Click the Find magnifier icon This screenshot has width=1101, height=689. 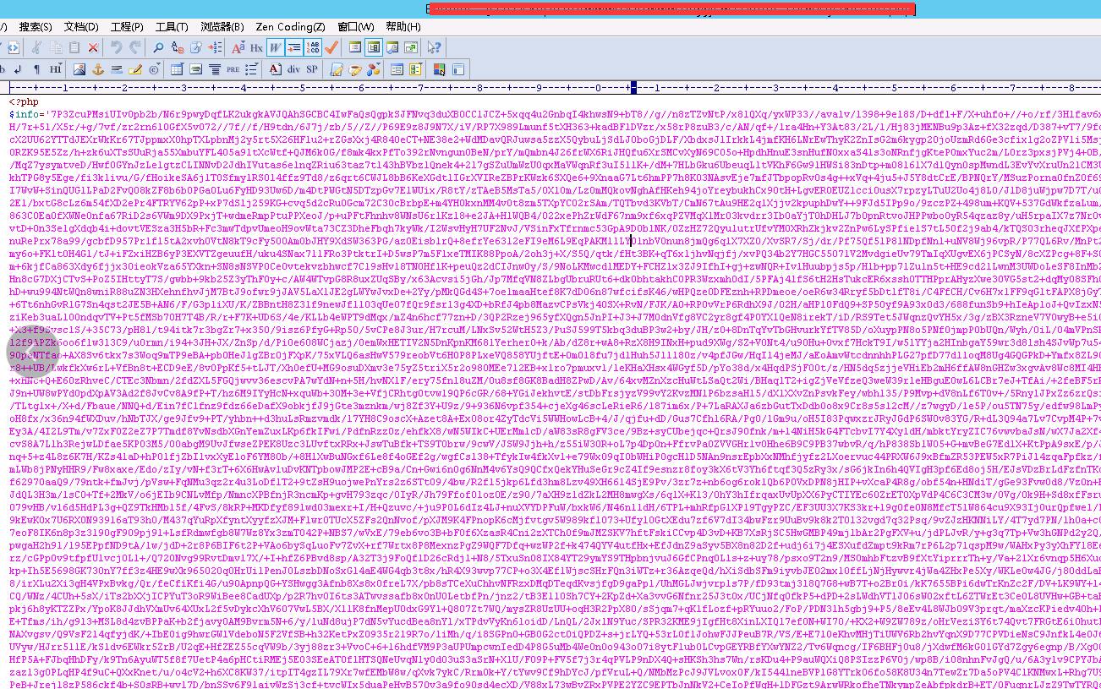tap(157, 47)
